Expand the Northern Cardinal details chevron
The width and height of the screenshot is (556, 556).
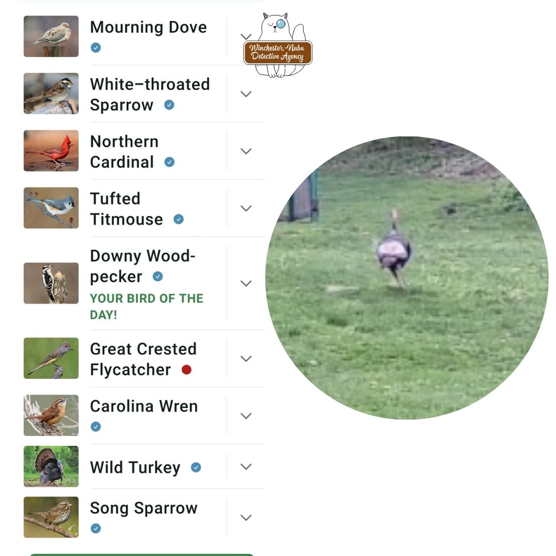pyautogui.click(x=246, y=151)
